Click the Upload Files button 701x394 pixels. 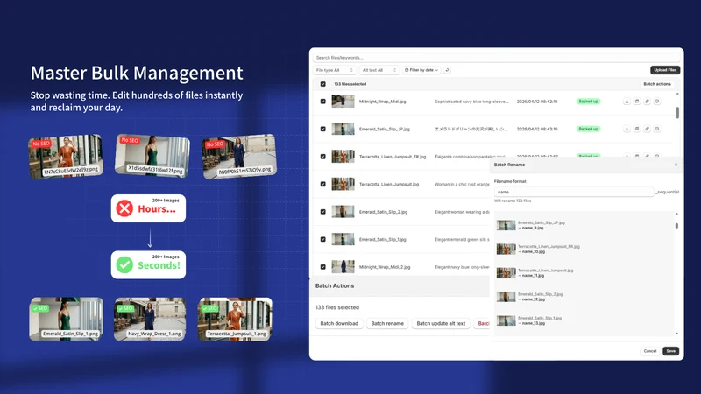pyautogui.click(x=665, y=70)
